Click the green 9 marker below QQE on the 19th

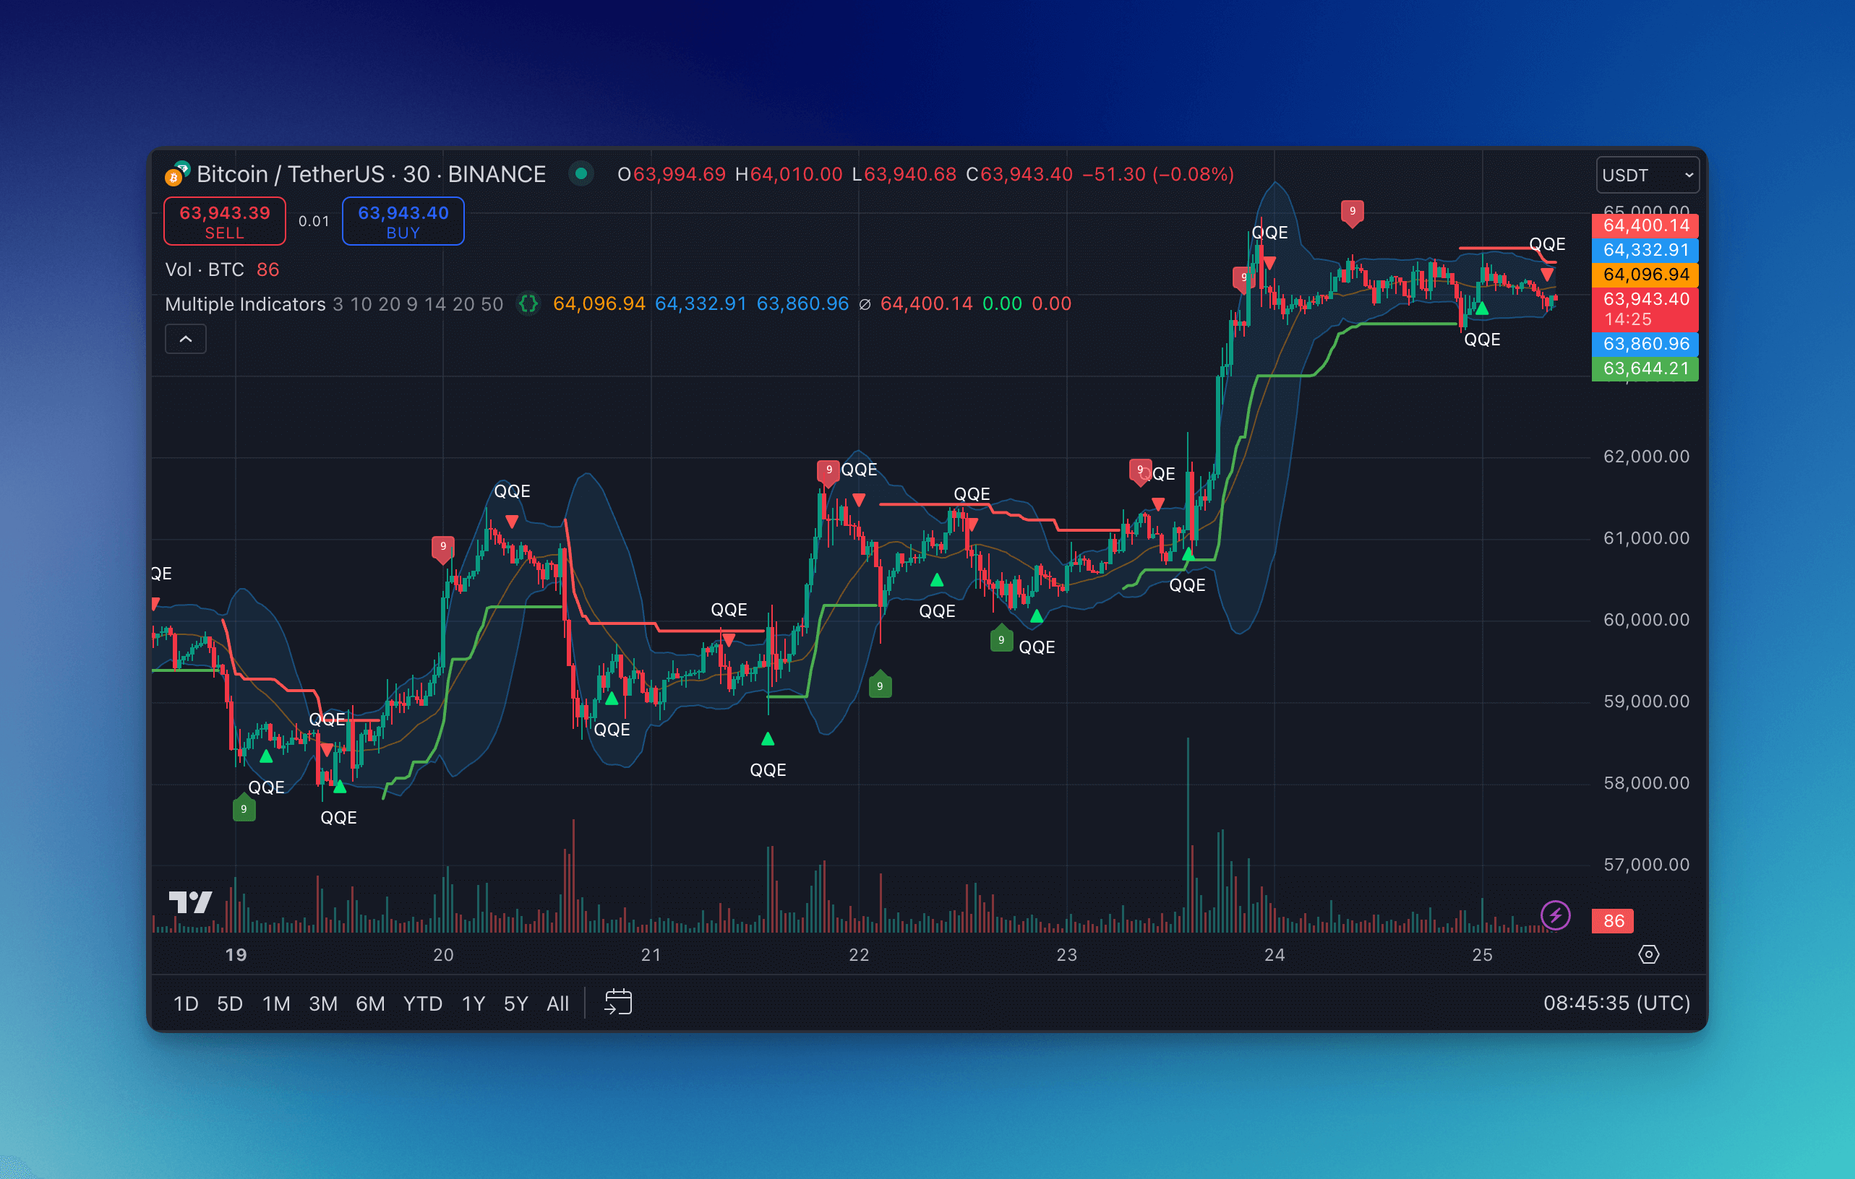point(244,809)
